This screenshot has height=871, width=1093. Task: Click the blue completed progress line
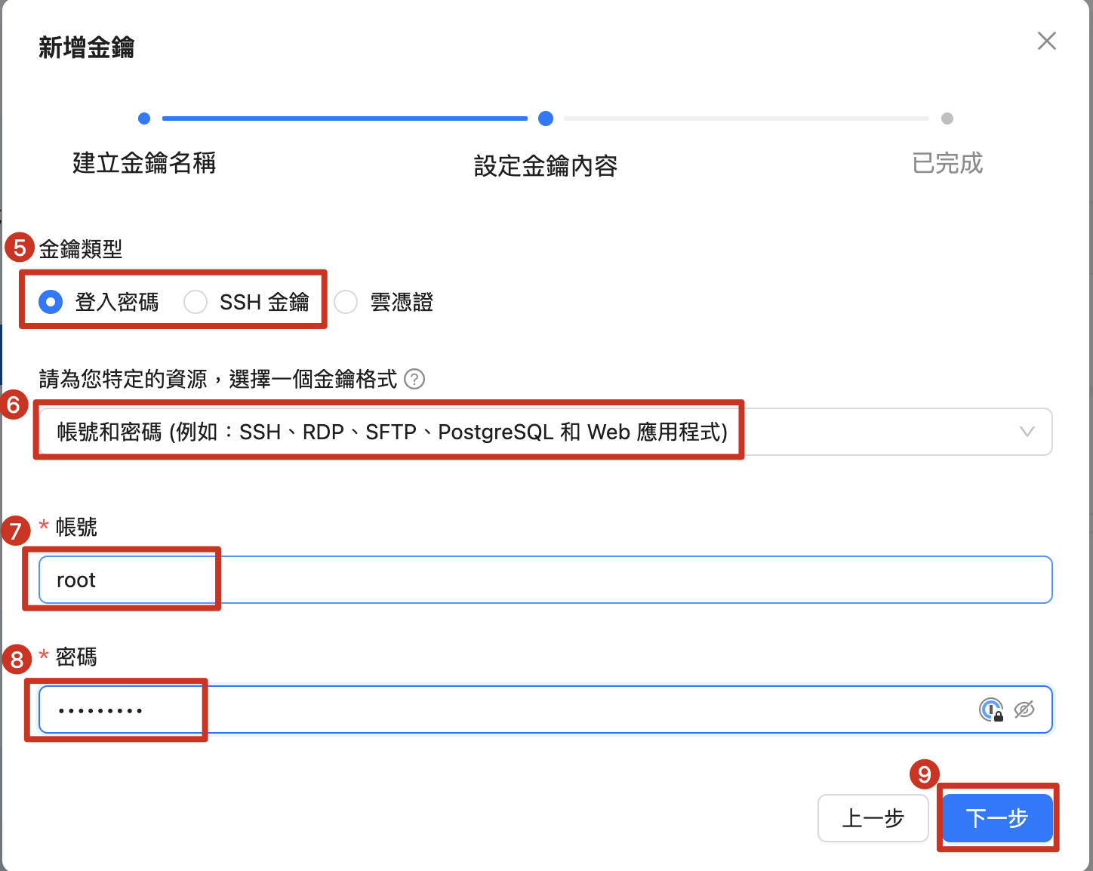point(344,118)
